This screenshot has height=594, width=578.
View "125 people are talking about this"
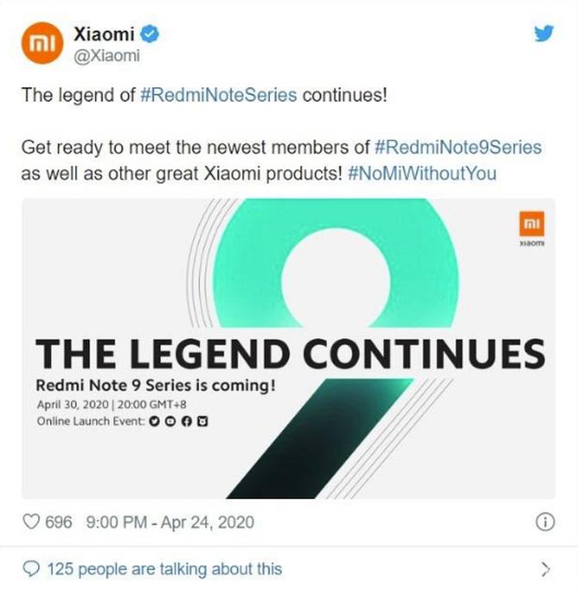tap(164, 568)
